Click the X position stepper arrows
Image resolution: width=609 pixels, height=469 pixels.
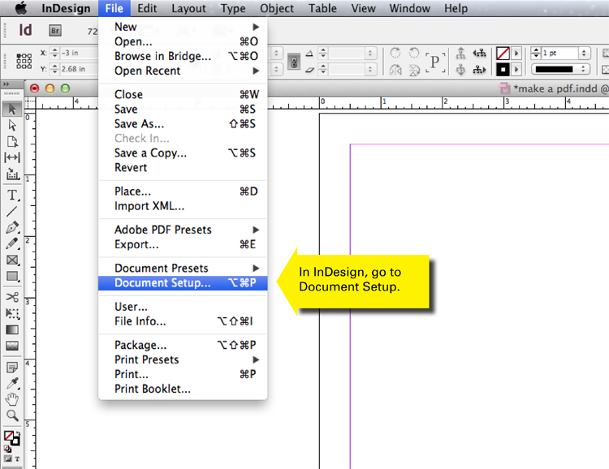(54, 53)
